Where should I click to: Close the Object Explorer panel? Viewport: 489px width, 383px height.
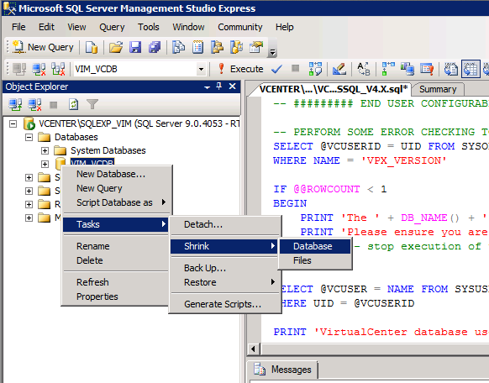233,87
